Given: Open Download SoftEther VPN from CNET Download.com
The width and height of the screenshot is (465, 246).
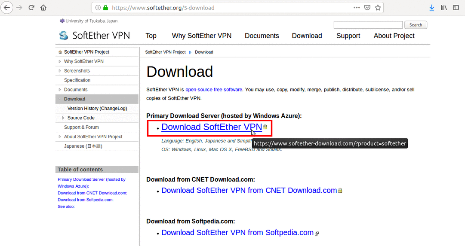Looking at the screenshot, I should click(249, 190).
